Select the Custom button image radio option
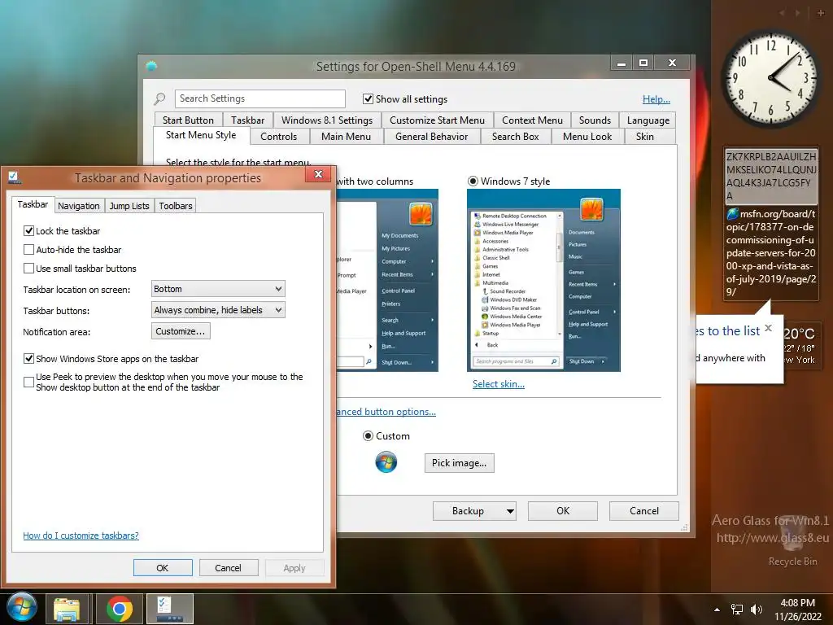This screenshot has width=833, height=625. [368, 436]
